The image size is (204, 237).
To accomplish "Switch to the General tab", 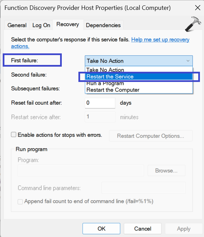I will (17, 25).
